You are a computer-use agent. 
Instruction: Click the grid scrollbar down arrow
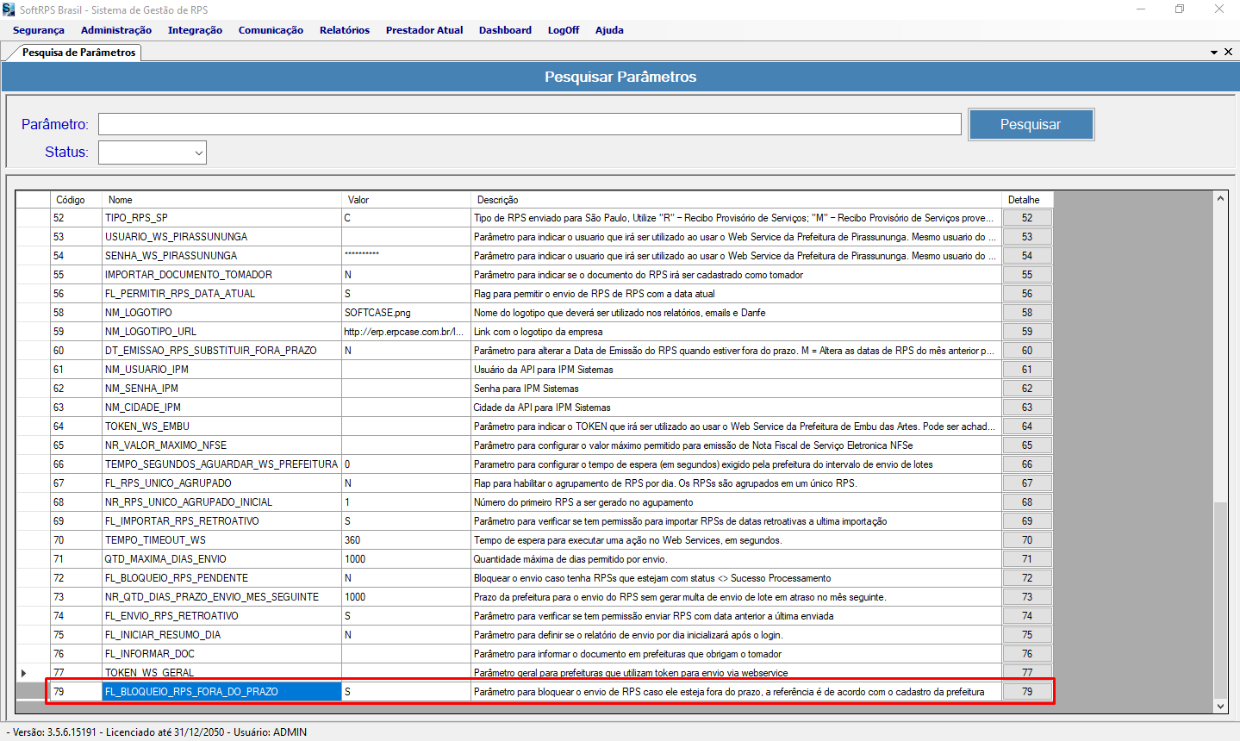point(1220,707)
